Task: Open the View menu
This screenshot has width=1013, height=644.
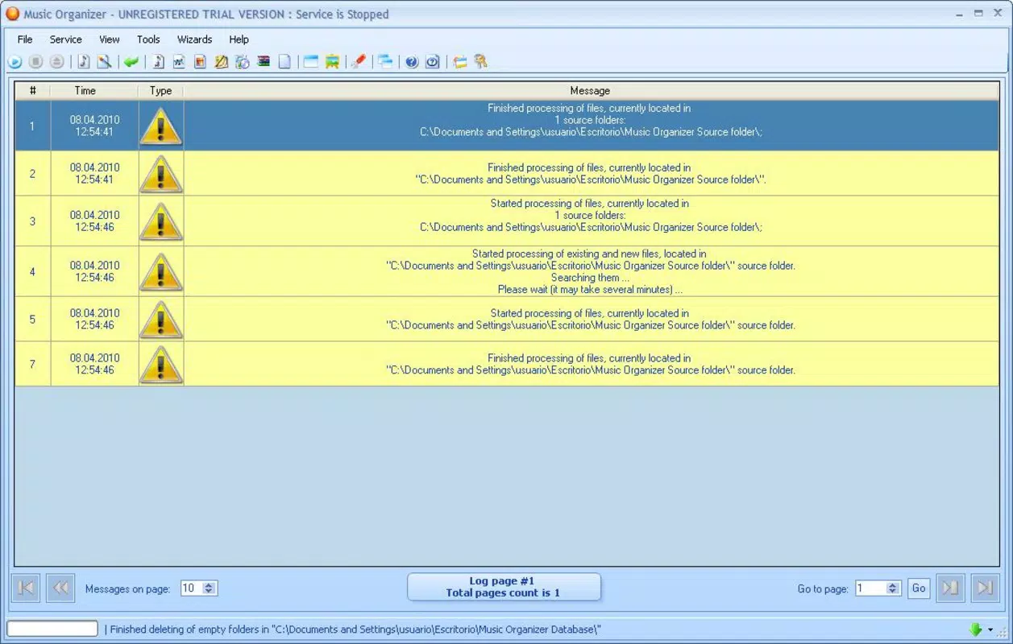Action: click(110, 39)
